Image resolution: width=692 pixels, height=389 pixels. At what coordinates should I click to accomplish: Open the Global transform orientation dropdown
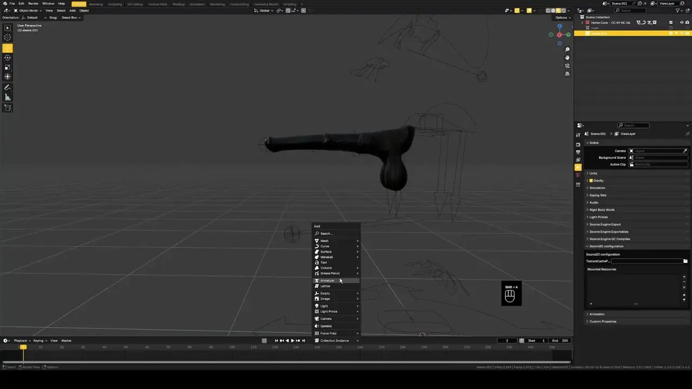(x=265, y=10)
